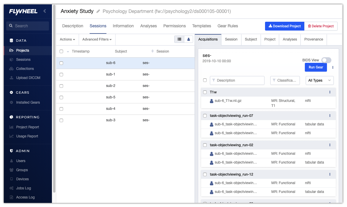Switch to the Gear Rules tab
Screen dimensions: 347x207
228,26
